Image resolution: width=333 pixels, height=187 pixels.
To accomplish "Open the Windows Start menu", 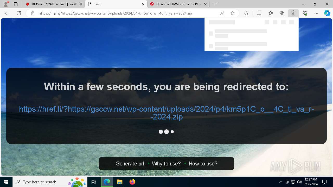I will (6, 182).
